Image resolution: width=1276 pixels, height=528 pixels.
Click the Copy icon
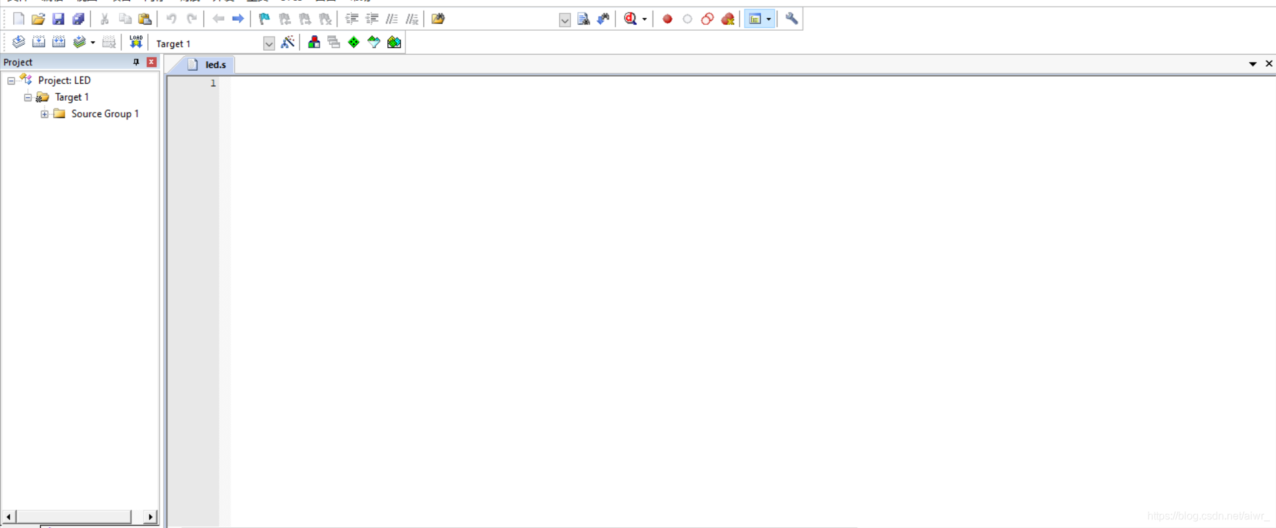coord(125,19)
